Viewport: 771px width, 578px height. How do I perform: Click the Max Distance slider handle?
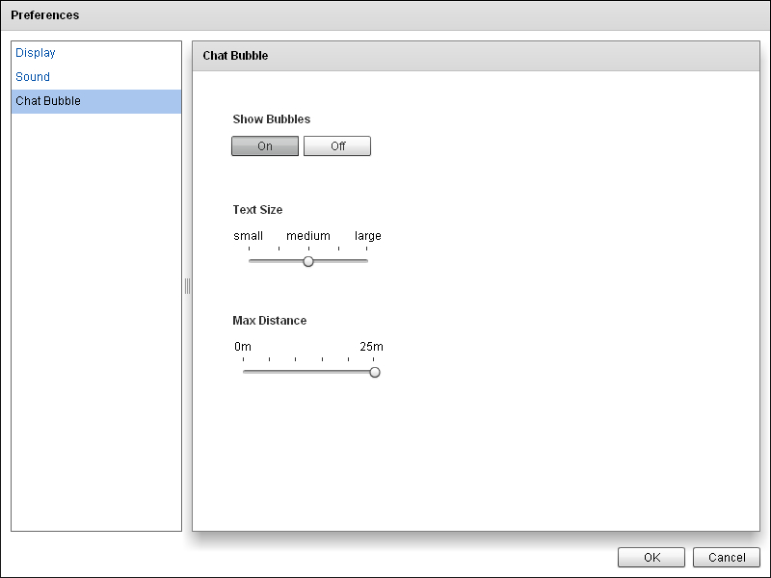click(375, 372)
